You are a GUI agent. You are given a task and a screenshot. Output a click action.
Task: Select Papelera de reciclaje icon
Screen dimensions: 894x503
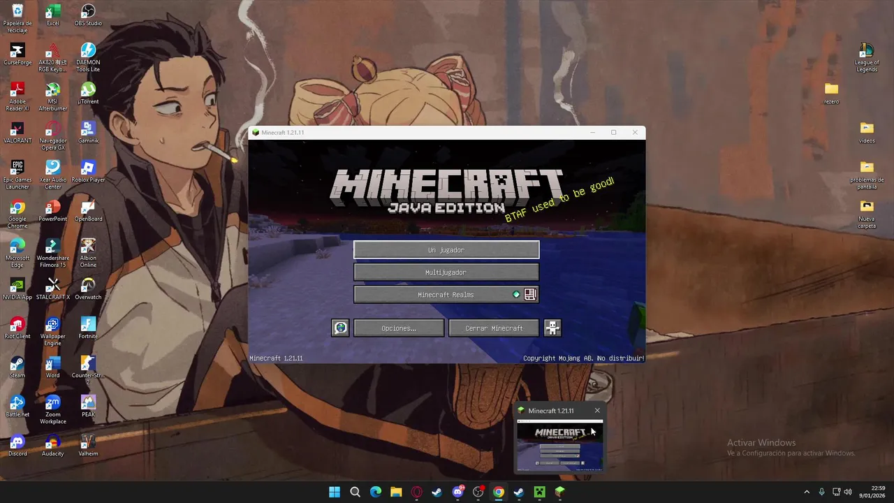17,19
